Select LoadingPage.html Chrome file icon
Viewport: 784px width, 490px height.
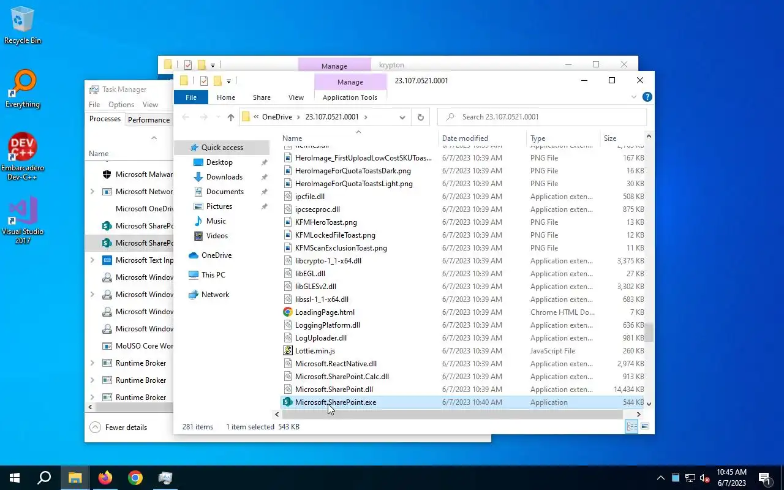(x=288, y=312)
